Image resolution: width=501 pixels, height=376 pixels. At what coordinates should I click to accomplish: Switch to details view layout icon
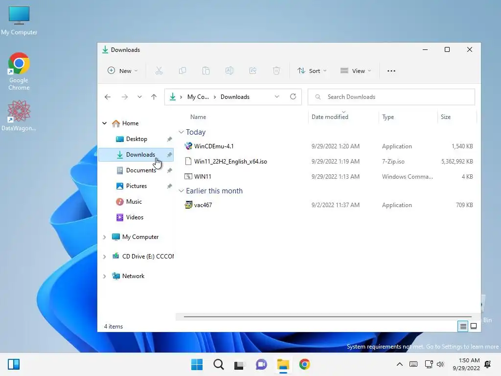[463, 326]
